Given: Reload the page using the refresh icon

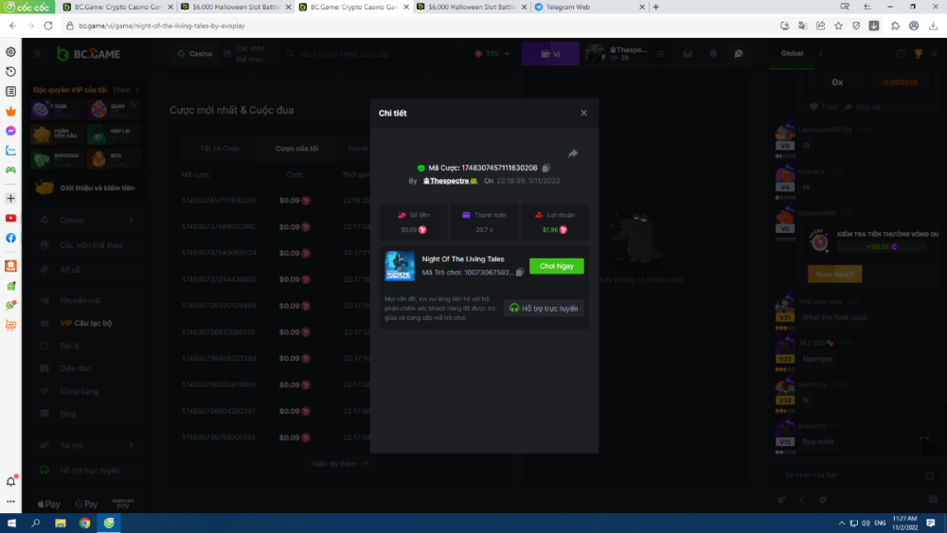Looking at the screenshot, I should point(47,26).
